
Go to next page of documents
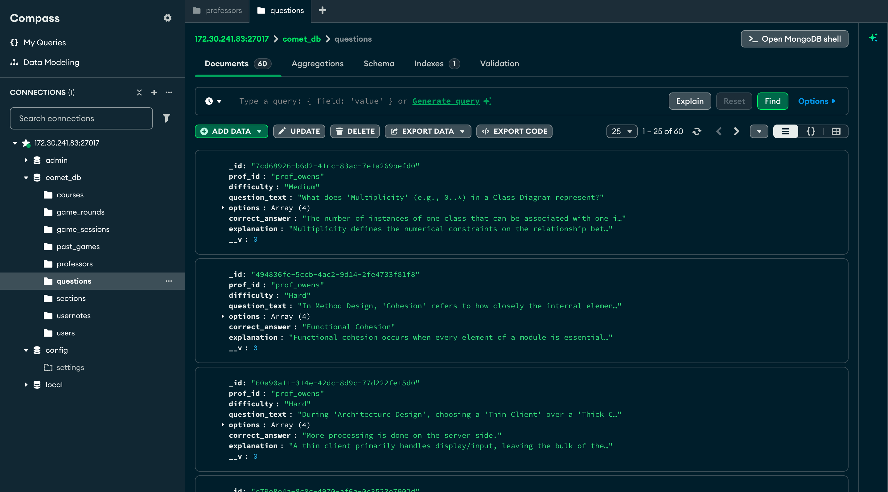(736, 131)
